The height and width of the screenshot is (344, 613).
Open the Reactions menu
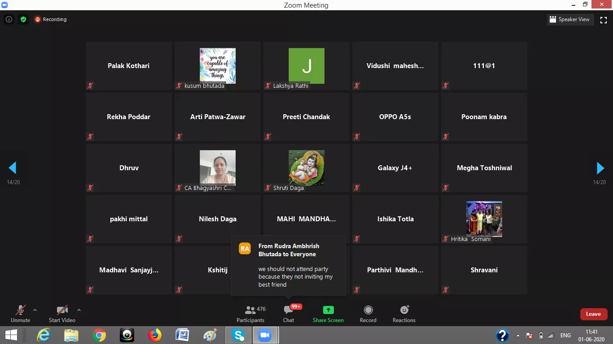click(404, 314)
